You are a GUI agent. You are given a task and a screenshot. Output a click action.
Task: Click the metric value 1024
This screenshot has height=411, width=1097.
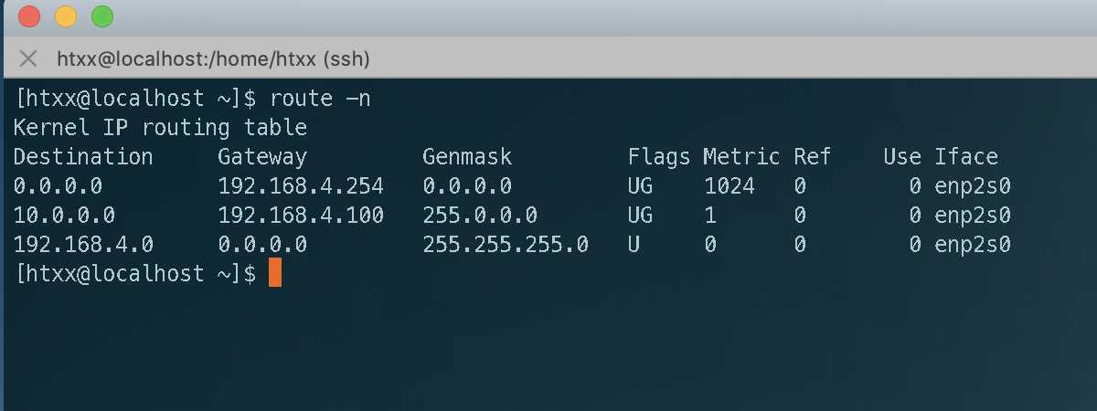(x=730, y=186)
